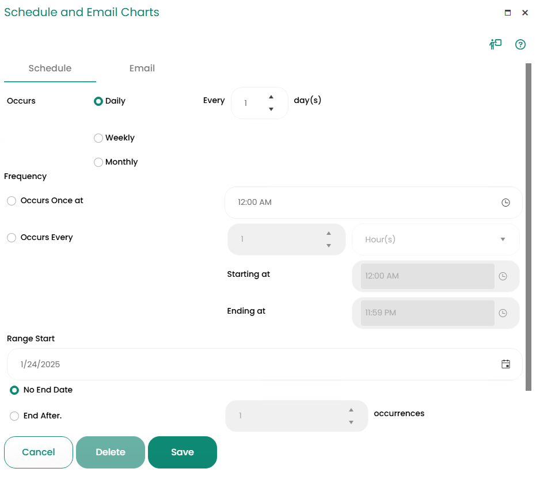Open the guided tour presenter icon
This screenshot has height=480, width=536.
pyautogui.click(x=495, y=44)
